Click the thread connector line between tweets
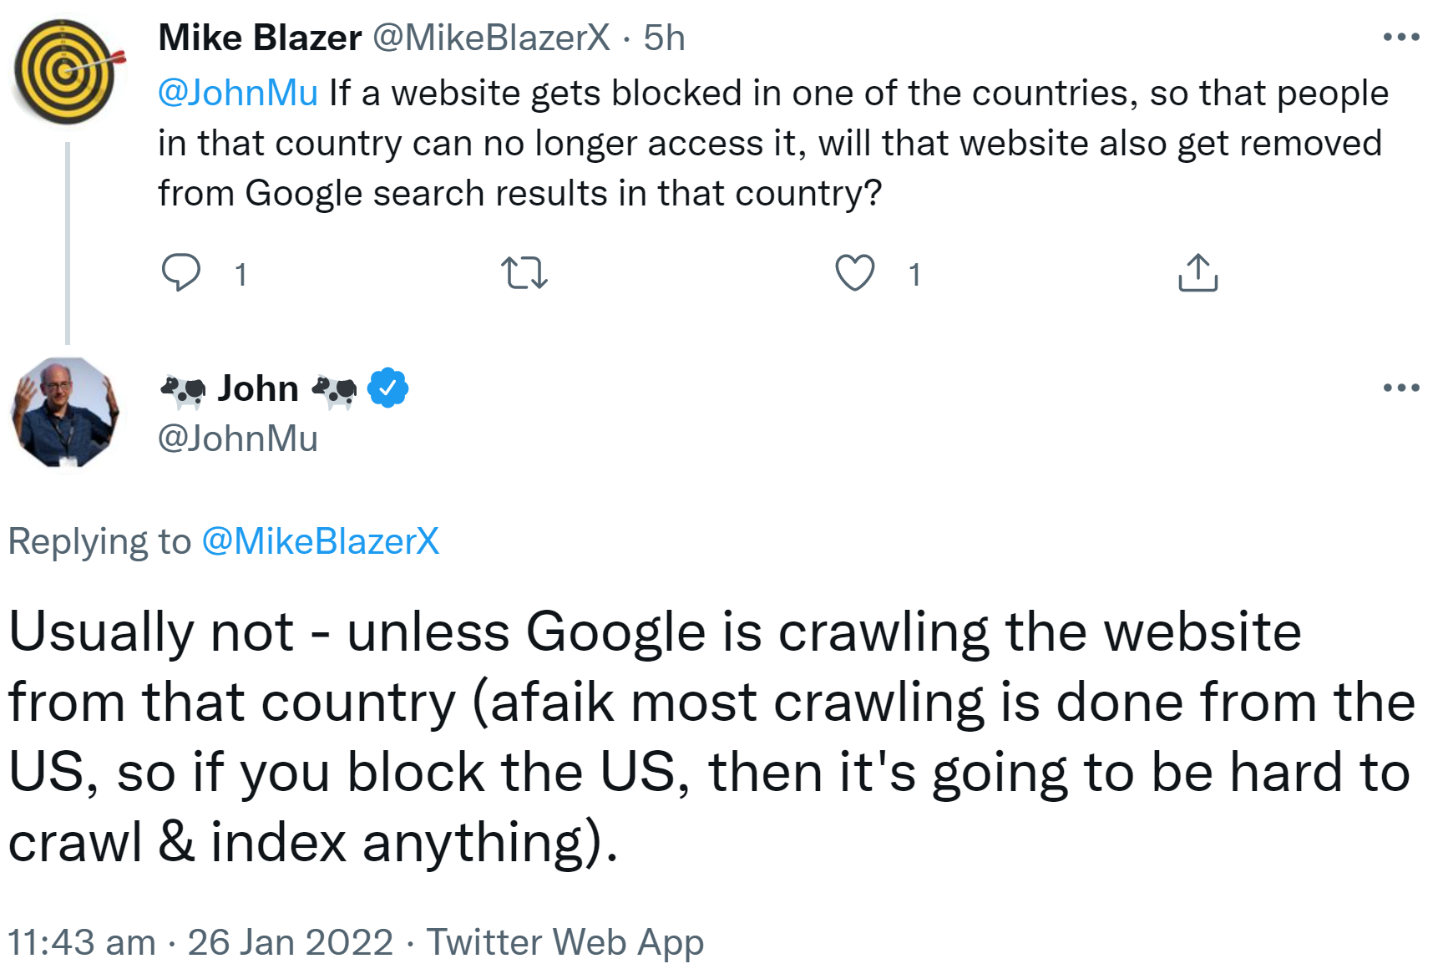The image size is (1443, 979). pyautogui.click(x=66, y=242)
